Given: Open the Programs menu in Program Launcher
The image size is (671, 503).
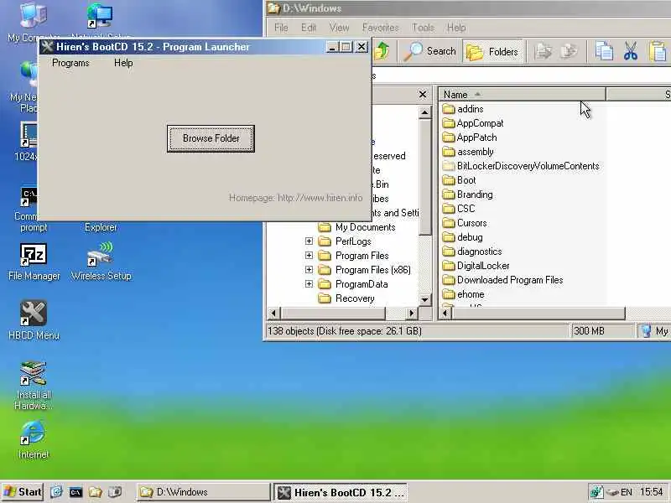Looking at the screenshot, I should pos(70,63).
